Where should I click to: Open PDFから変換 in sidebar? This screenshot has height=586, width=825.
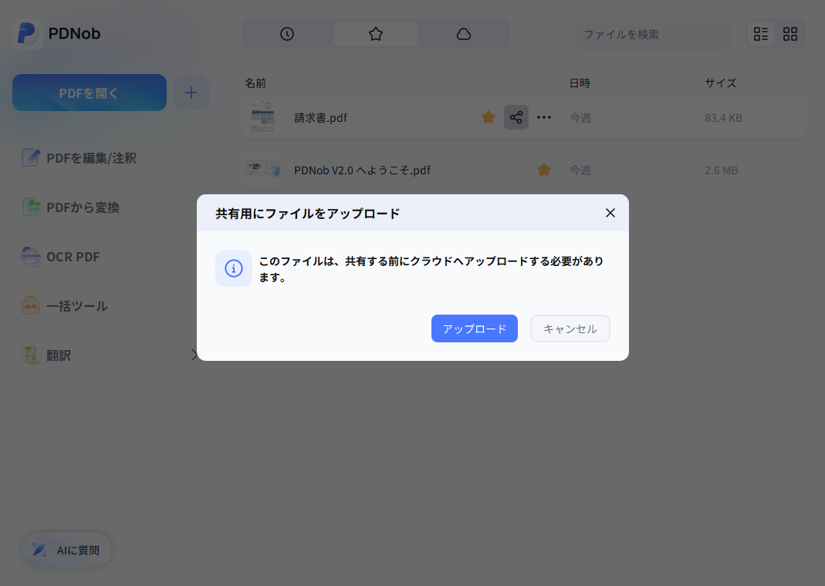(71, 207)
